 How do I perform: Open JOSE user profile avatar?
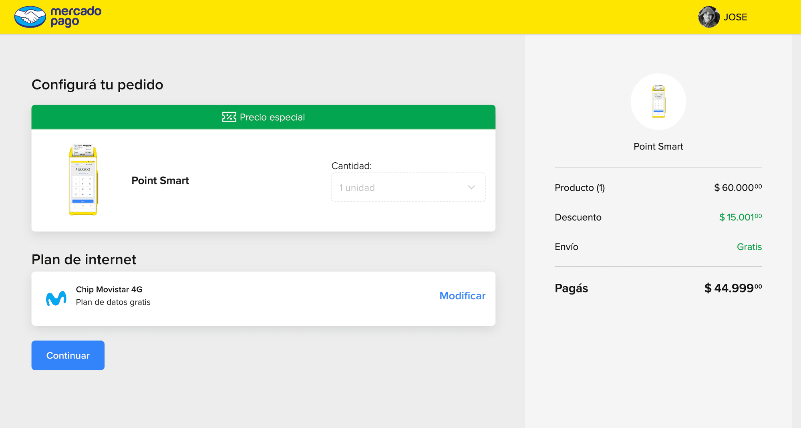pyautogui.click(x=709, y=17)
